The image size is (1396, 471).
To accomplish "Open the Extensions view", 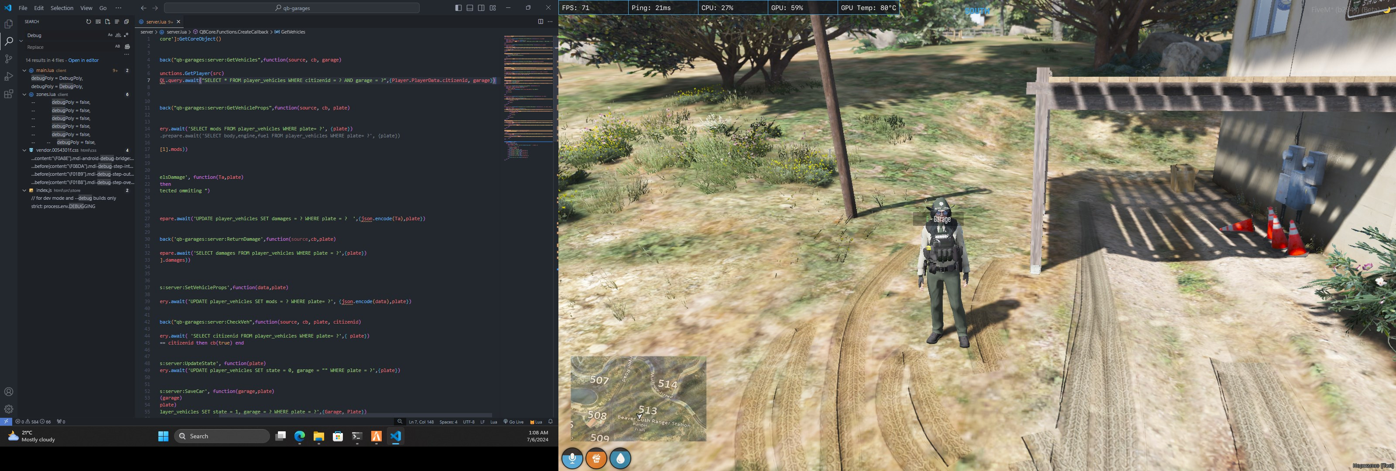I will pyautogui.click(x=9, y=94).
